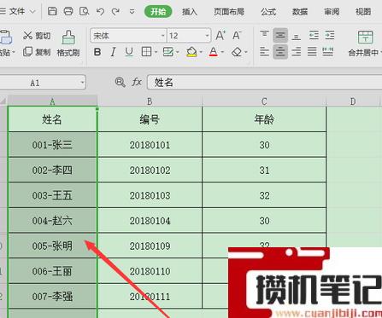Open the Name Box dropdown arrow
The width and height of the screenshot is (382, 318).
point(82,83)
